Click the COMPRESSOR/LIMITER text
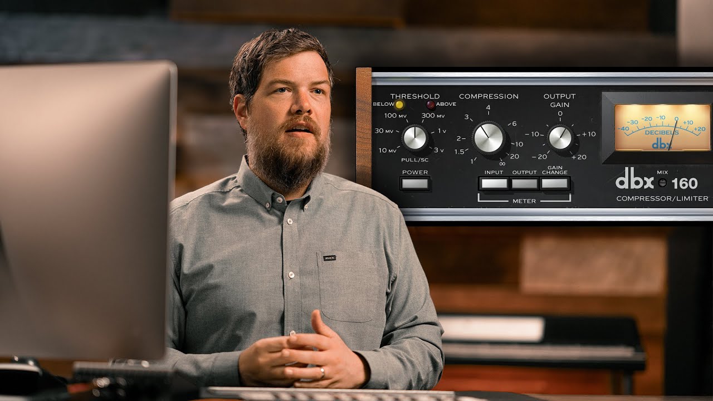713x401 pixels. 662,198
